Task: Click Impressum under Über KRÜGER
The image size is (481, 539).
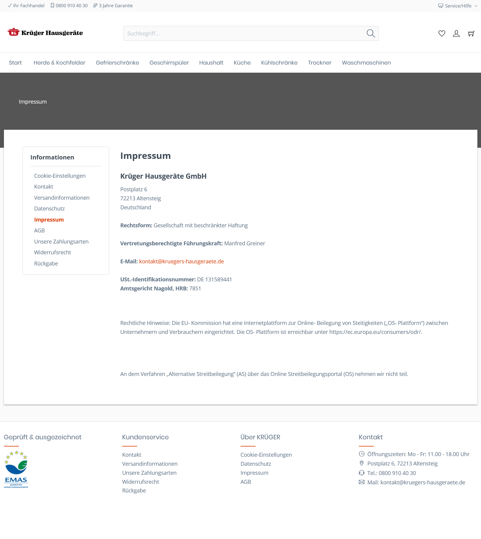Action: (x=255, y=473)
